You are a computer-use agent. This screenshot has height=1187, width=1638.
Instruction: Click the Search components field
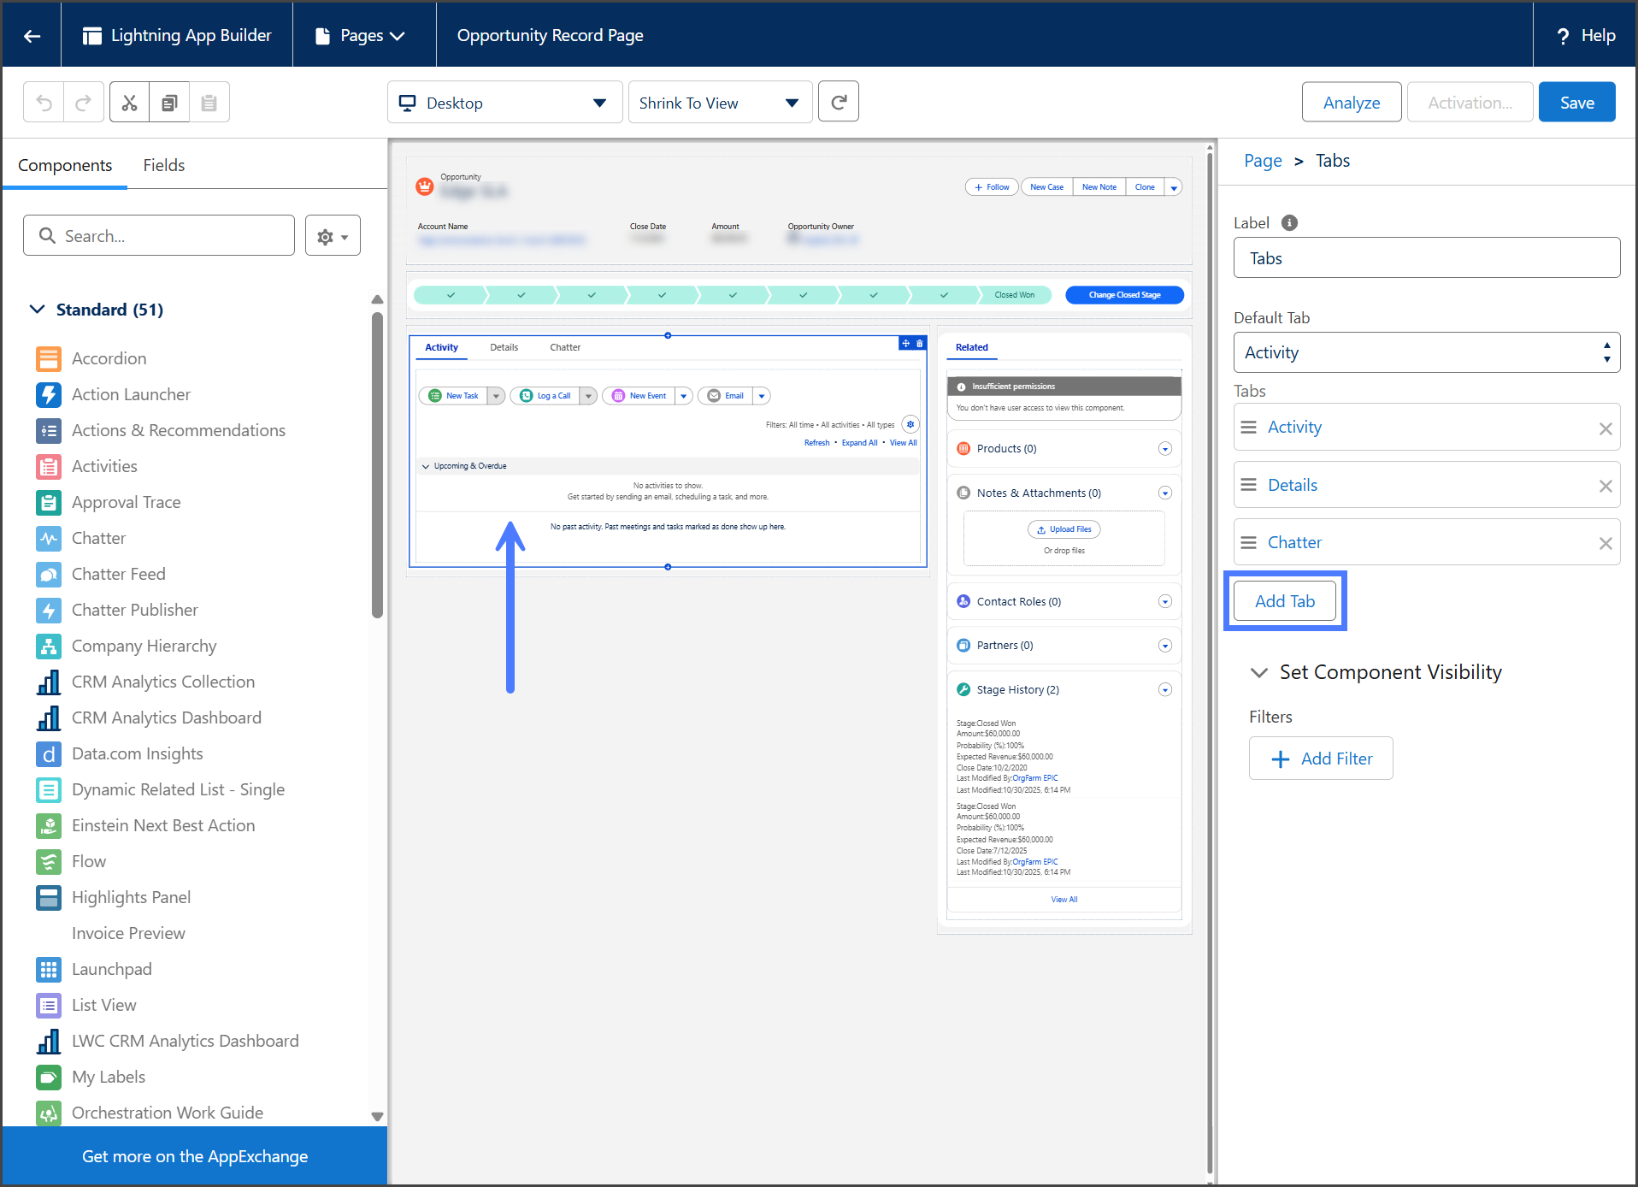pyautogui.click(x=159, y=236)
